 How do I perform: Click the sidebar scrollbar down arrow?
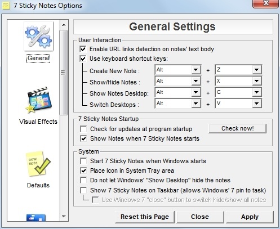(64, 217)
